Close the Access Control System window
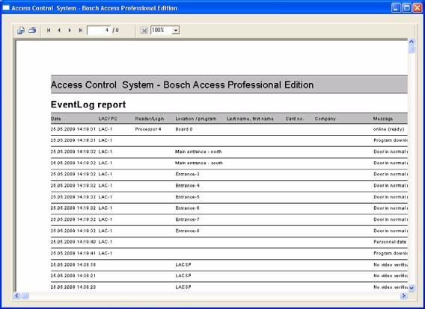The height and width of the screenshot is (309, 425). click(x=417, y=8)
